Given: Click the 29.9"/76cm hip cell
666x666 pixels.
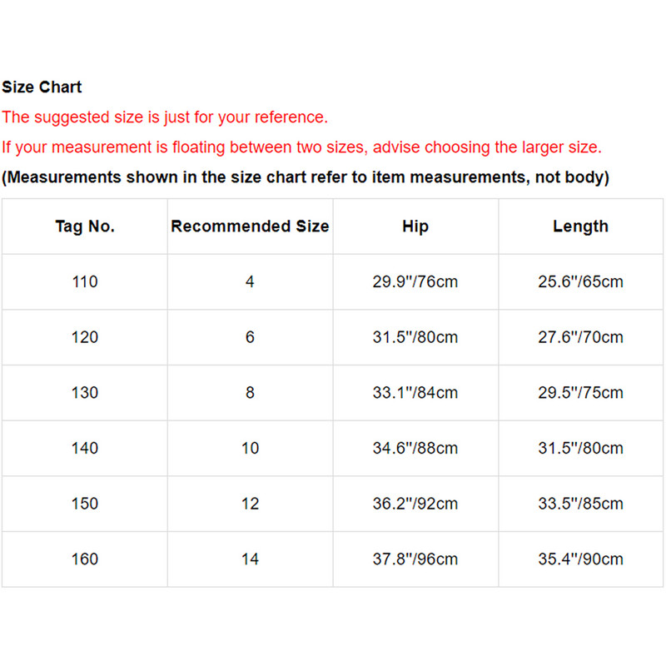Looking at the screenshot, I should coord(415,282).
